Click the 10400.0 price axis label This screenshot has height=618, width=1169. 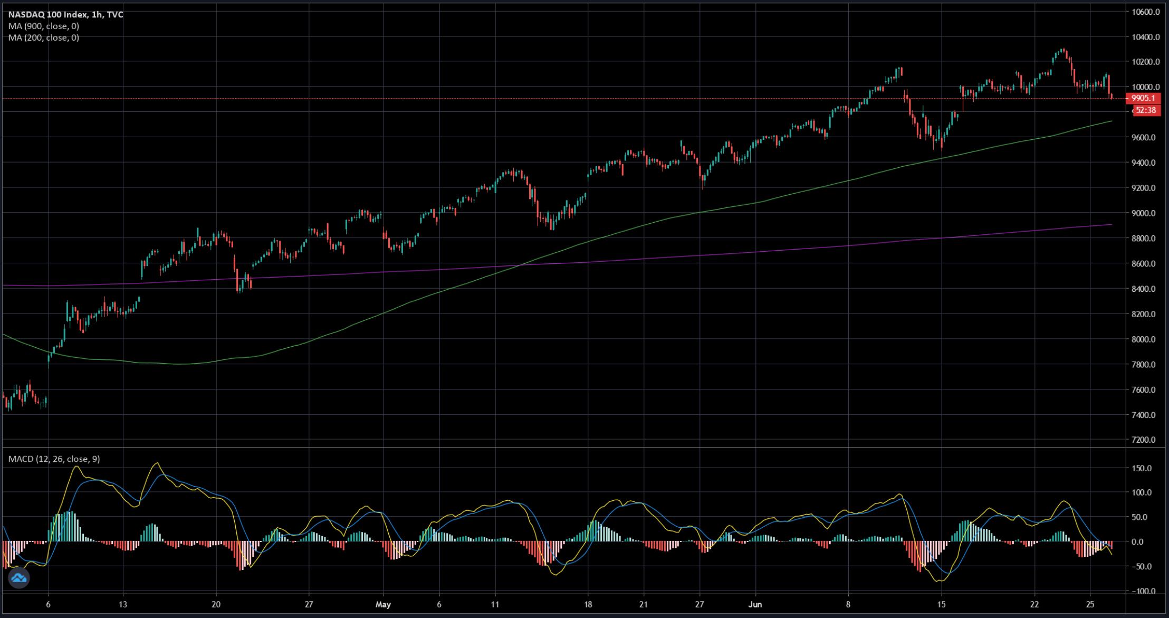1146,37
